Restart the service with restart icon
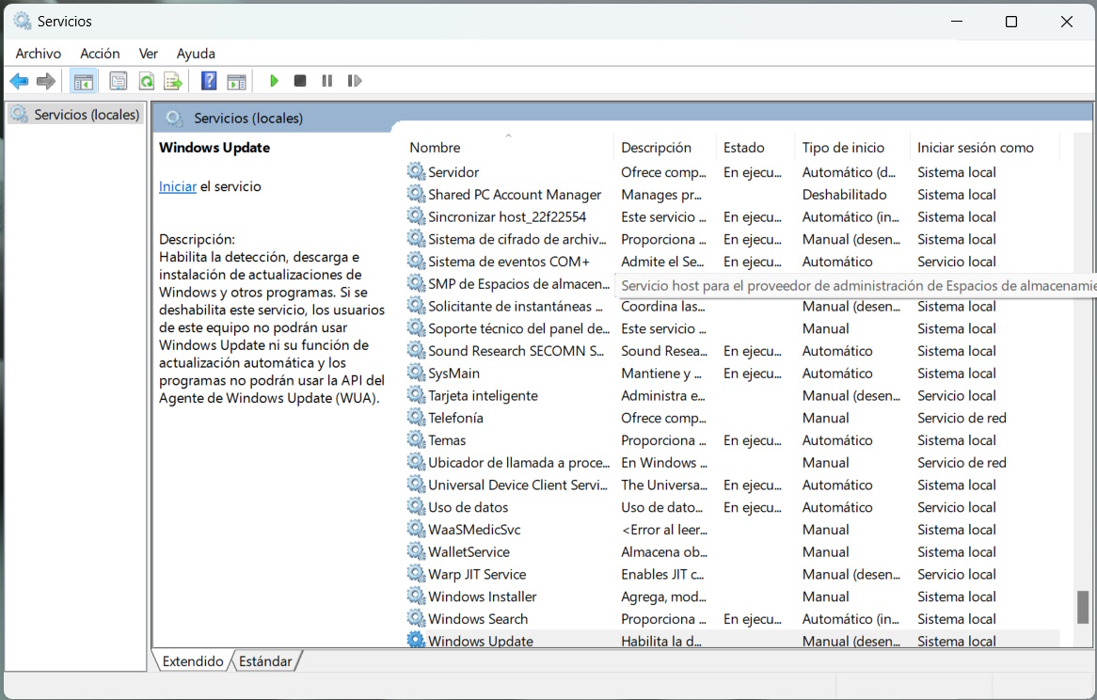Viewport: 1097px width, 700px height. (x=355, y=81)
